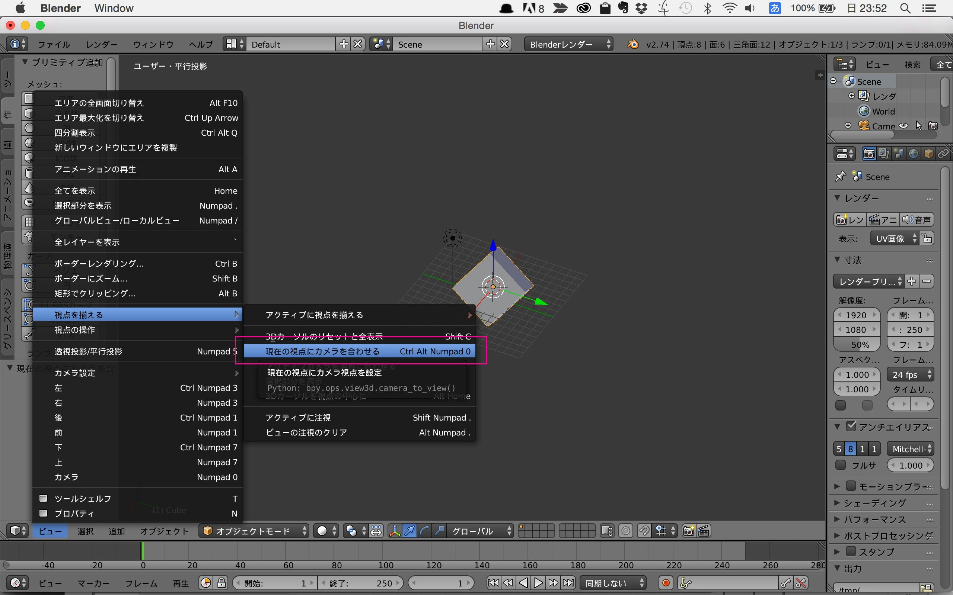Select the scale manipulator icon
The width and height of the screenshot is (953, 595).
pyautogui.click(x=440, y=531)
